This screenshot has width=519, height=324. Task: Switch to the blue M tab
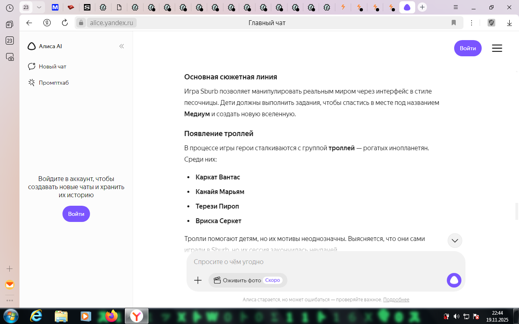tap(55, 7)
